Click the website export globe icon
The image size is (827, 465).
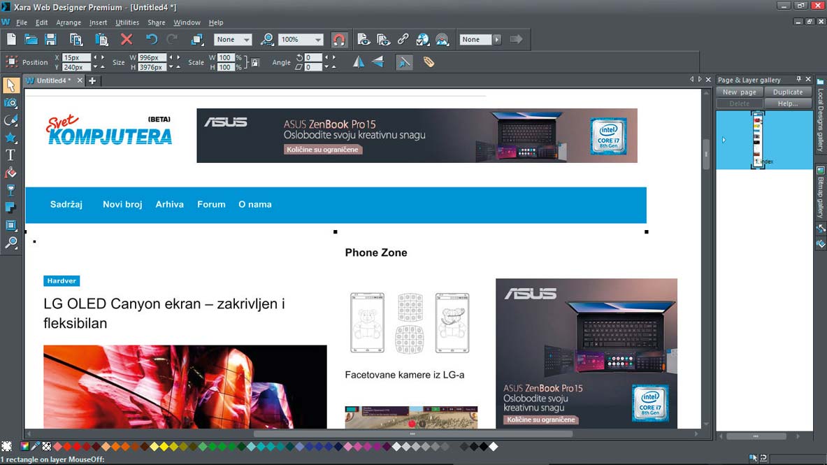coord(422,39)
